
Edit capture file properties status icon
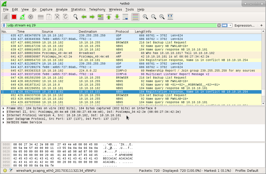pyautogui.click(x=11, y=170)
